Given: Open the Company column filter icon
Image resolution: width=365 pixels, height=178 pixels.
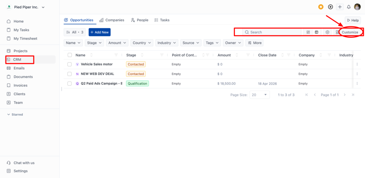Looking at the screenshot, I should click(329, 55).
